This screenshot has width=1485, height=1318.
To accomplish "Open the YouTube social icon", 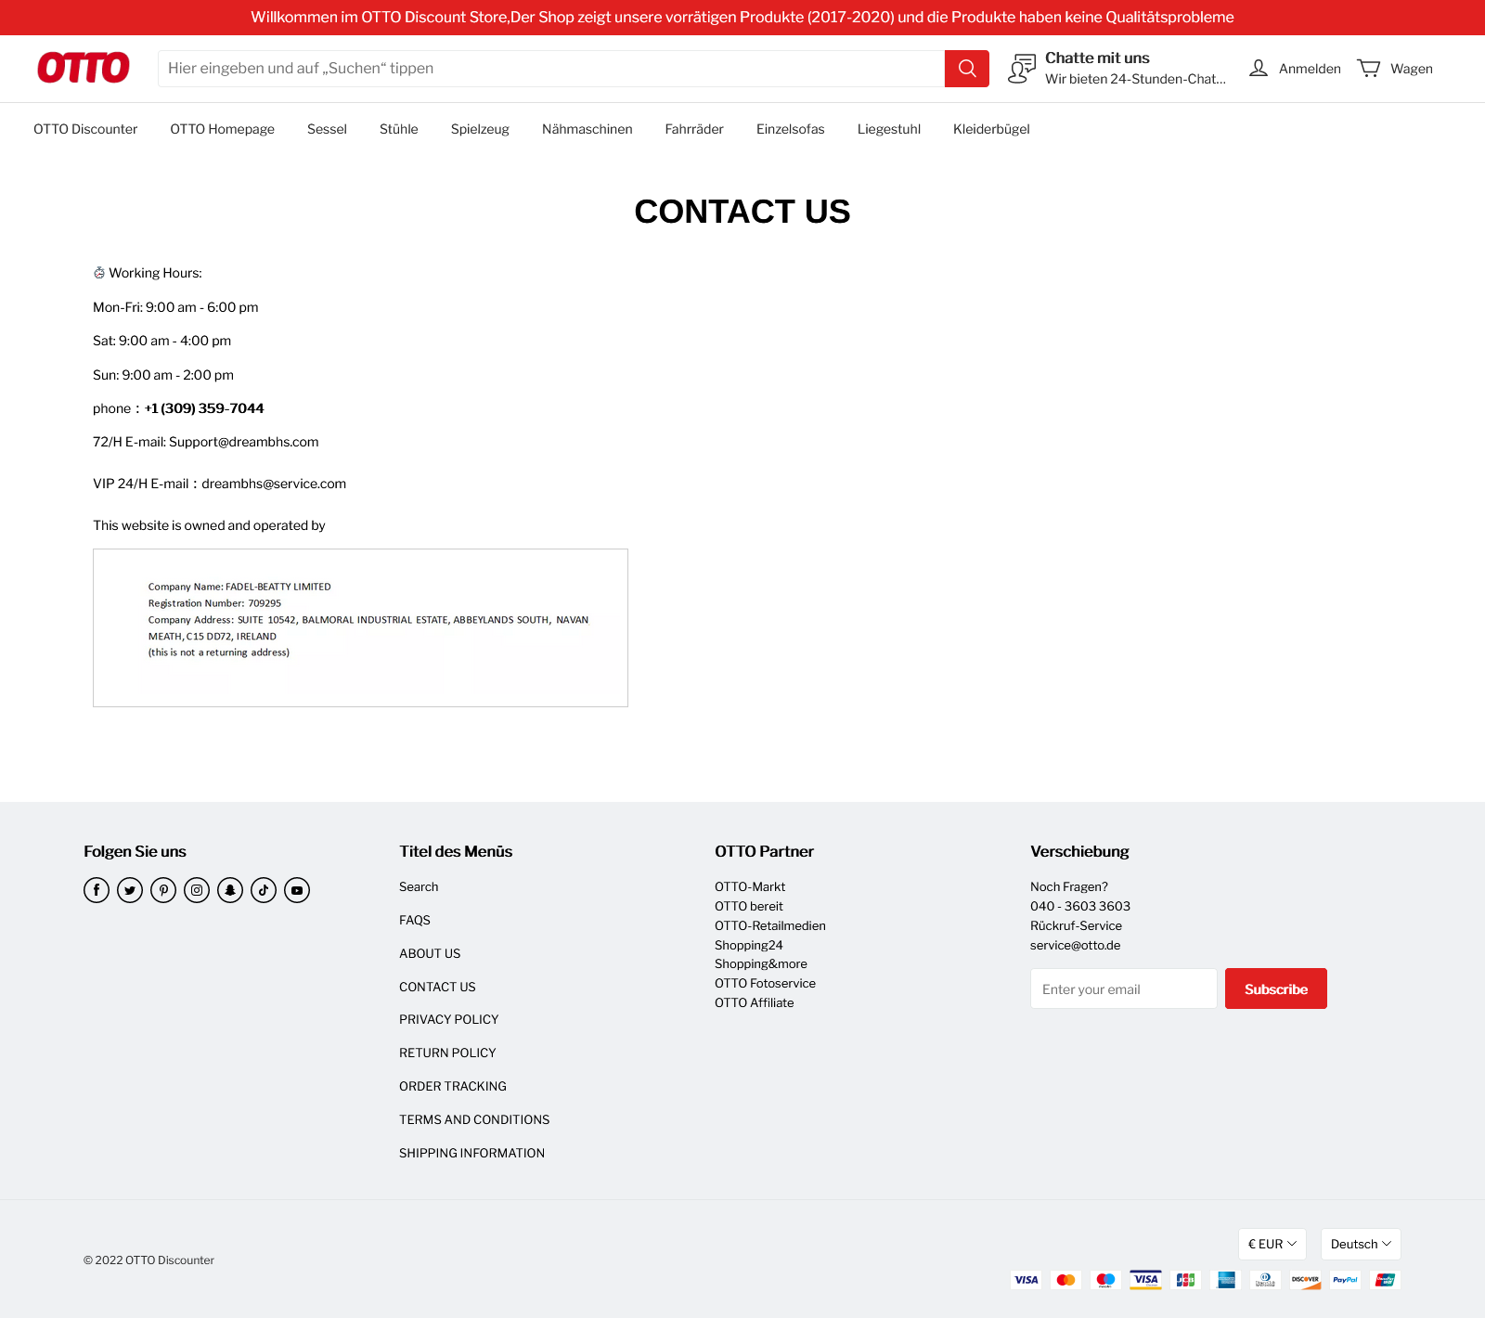I will (297, 890).
